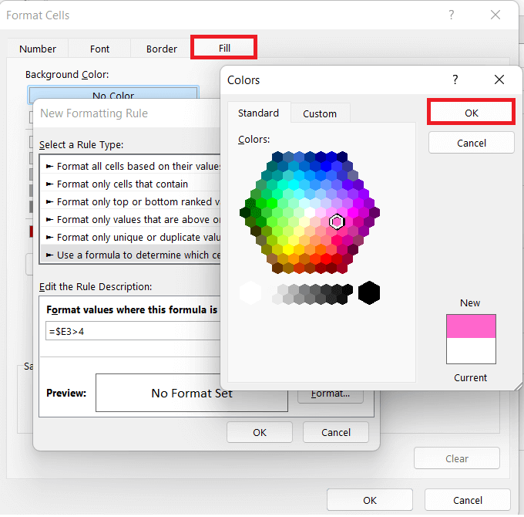Click the Clear button in Format Cells

click(x=457, y=458)
